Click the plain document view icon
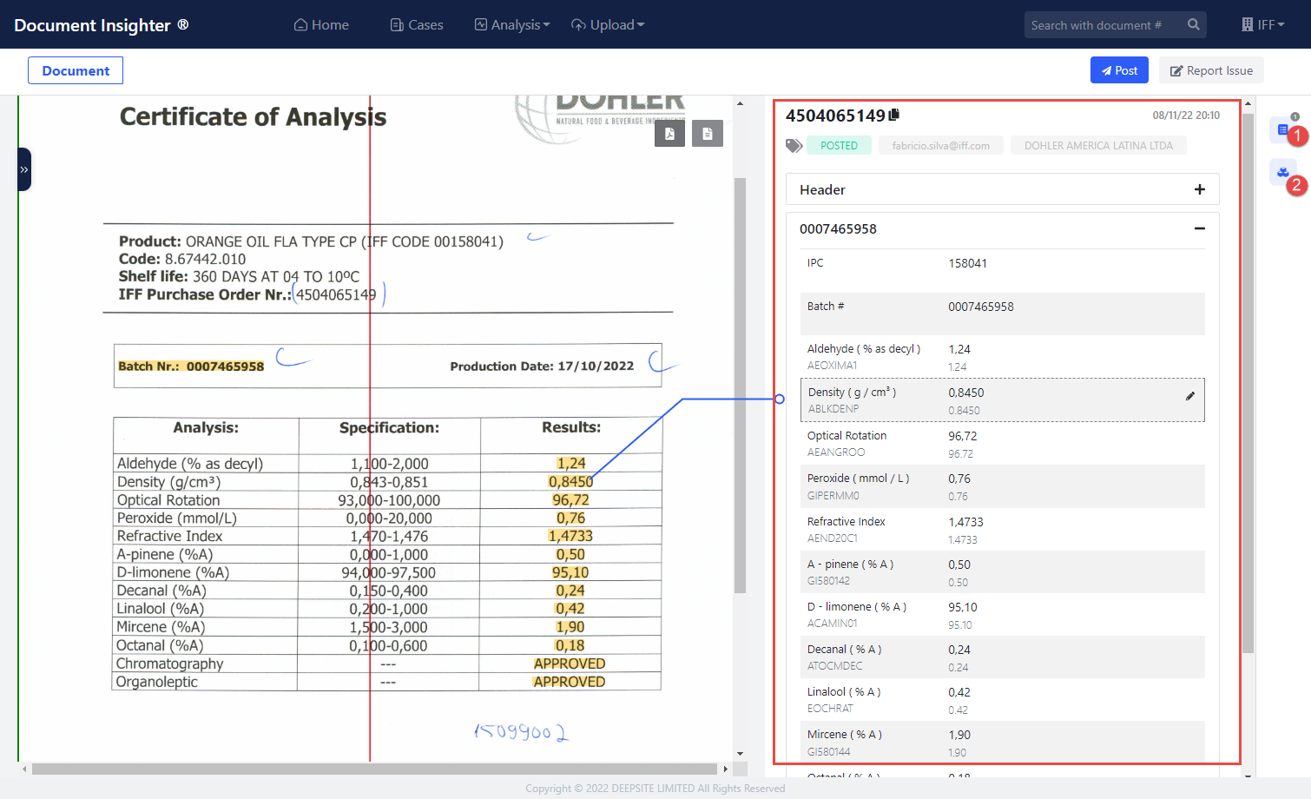The height and width of the screenshot is (799, 1311). click(708, 134)
